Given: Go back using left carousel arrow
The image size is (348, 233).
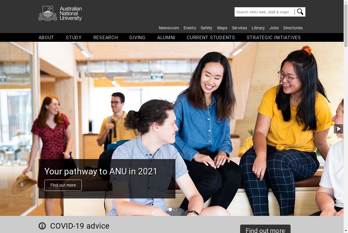Looking at the screenshot, I should (x=5, y=129).
